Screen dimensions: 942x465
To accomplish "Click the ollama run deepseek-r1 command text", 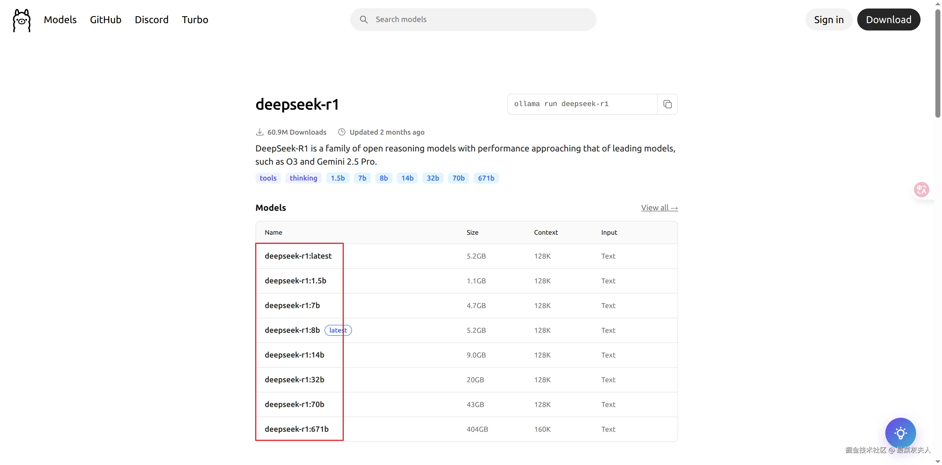I will [561, 104].
